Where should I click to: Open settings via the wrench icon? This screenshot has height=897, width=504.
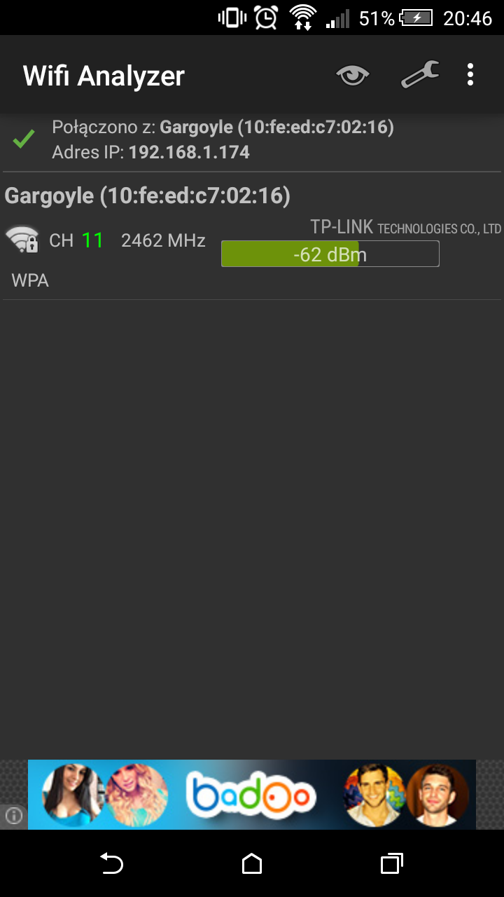pos(420,75)
